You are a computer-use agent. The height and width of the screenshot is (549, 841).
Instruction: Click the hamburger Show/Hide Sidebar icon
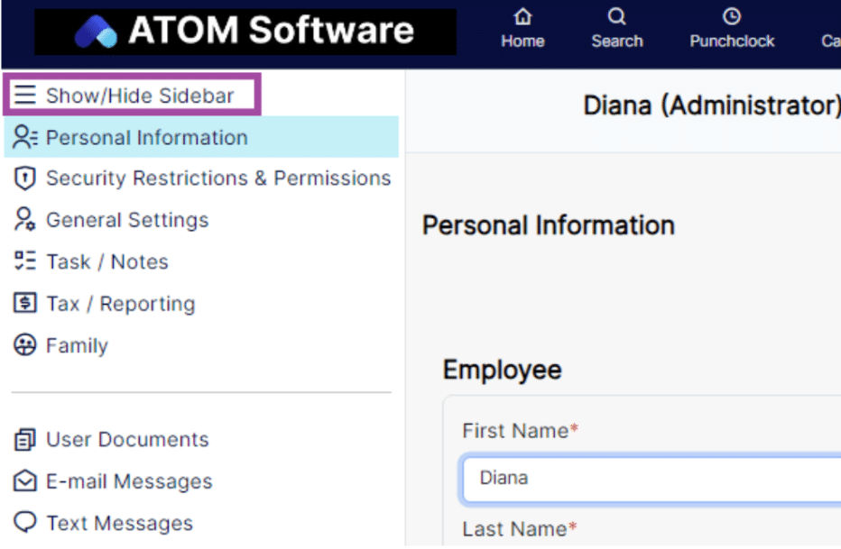pos(25,96)
